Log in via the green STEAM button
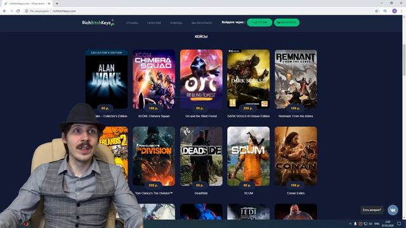 click(x=259, y=23)
